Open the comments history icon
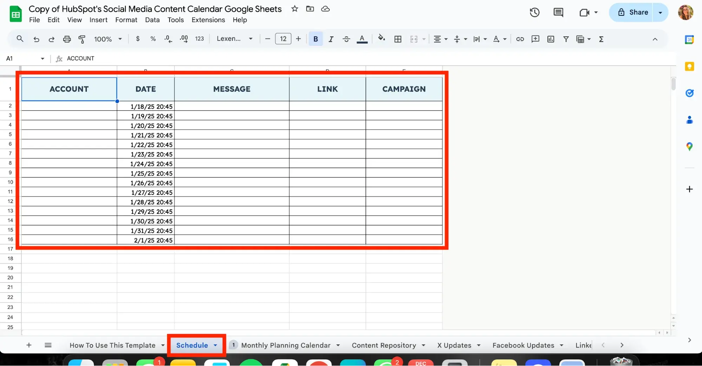This screenshot has height=366, width=702. click(558, 13)
